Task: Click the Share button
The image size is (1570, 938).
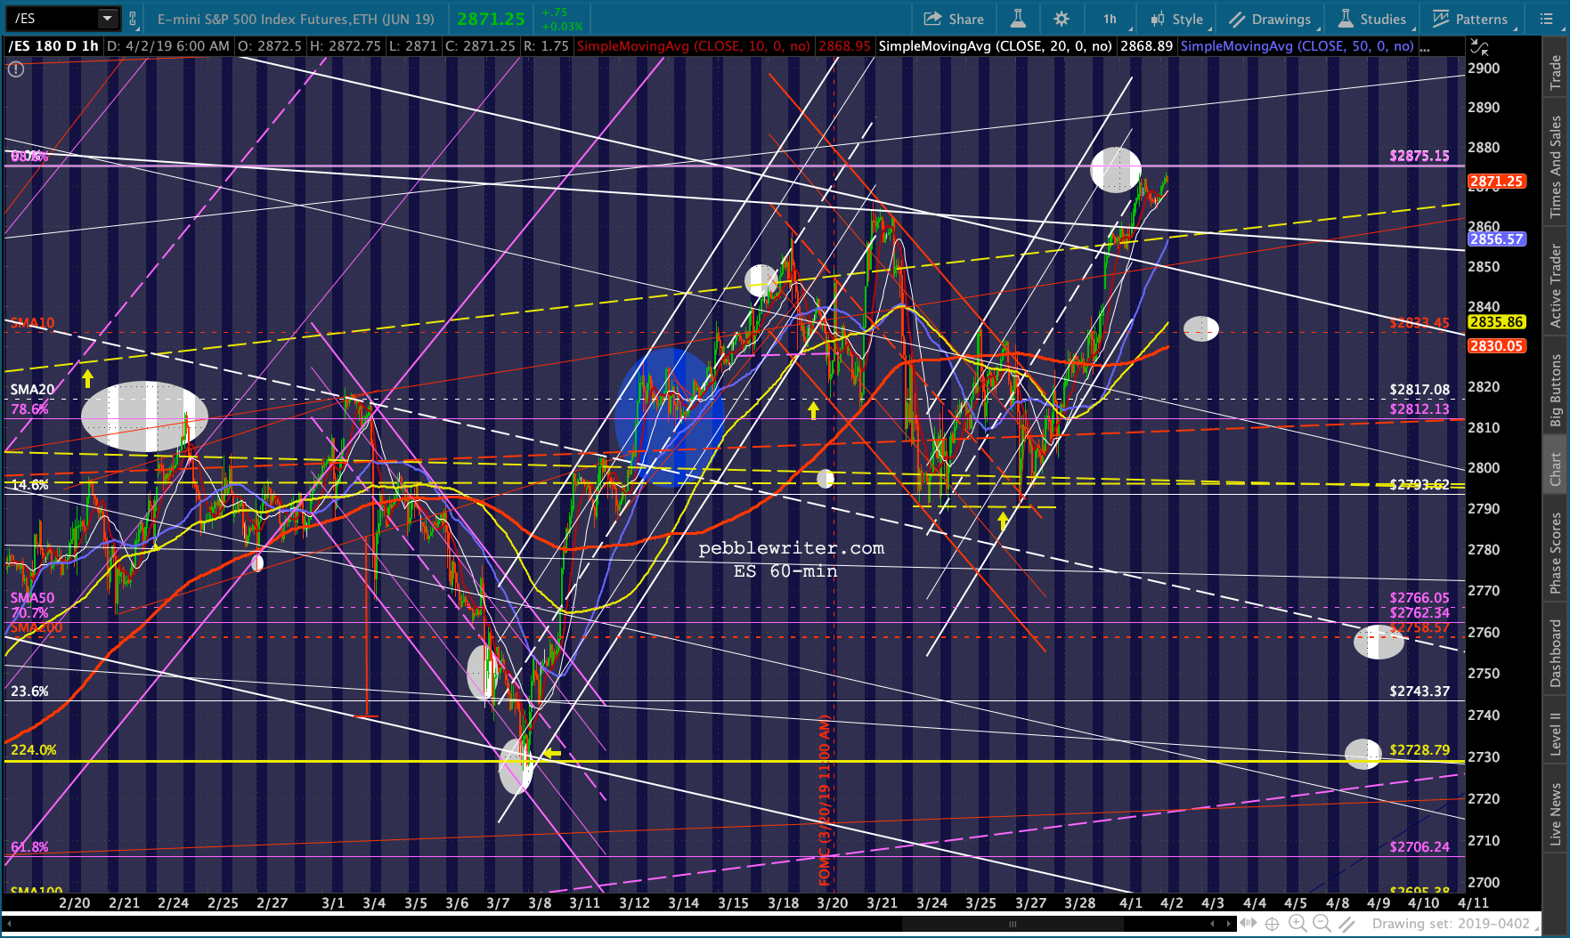Action: click(x=954, y=19)
